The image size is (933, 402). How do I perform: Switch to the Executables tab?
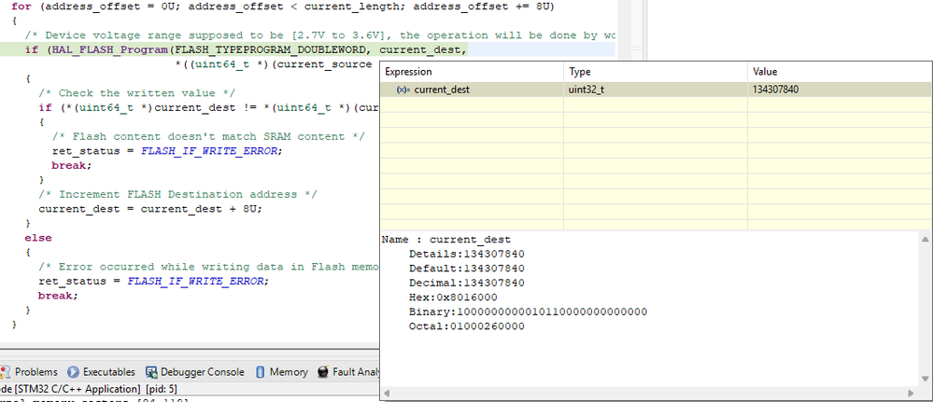pyautogui.click(x=102, y=372)
